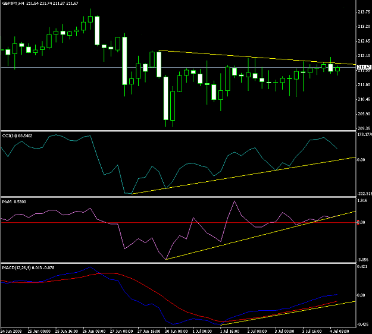Select the -0.425 MACD scale value
Image resolution: width=372 pixels, height=334 pixels.
(x=363, y=324)
